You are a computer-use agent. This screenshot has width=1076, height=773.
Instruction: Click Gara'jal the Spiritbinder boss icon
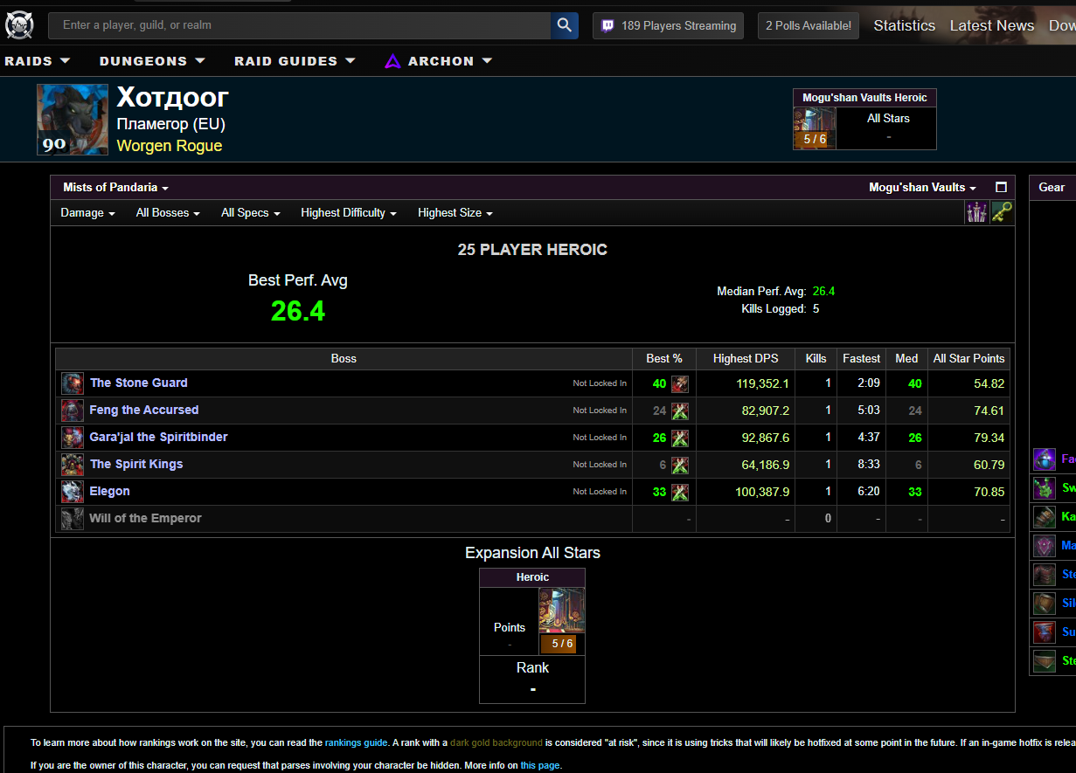(x=73, y=438)
